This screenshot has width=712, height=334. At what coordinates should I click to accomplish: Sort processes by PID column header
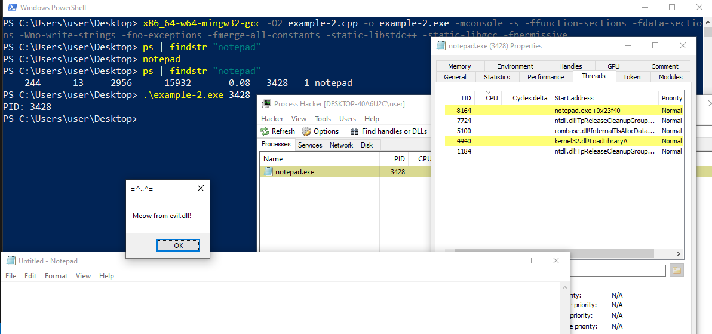pyautogui.click(x=394, y=159)
